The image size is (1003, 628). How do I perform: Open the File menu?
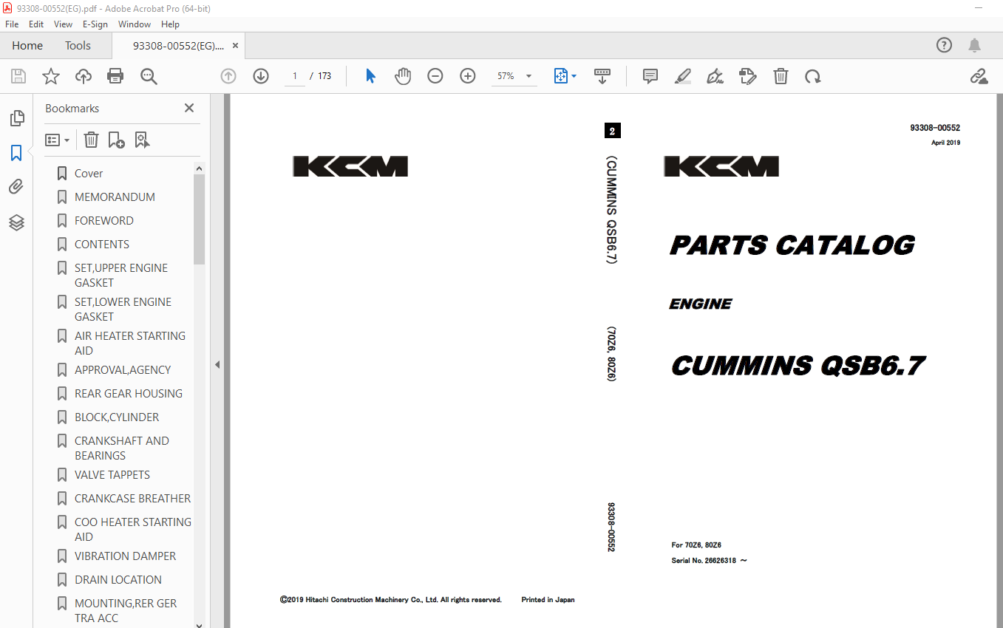[x=12, y=24]
